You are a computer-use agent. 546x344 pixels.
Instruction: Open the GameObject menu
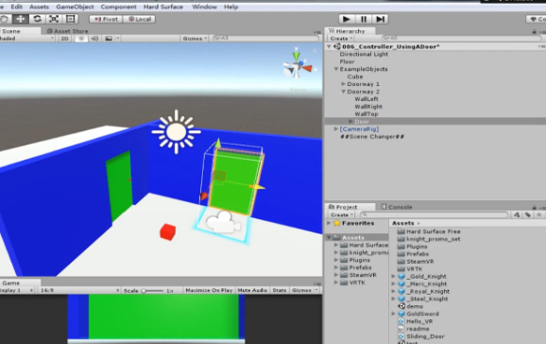pos(75,7)
